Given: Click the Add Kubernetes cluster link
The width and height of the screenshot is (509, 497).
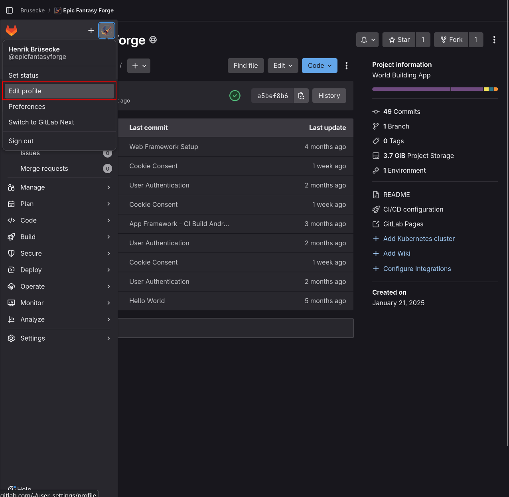Looking at the screenshot, I should [419, 239].
